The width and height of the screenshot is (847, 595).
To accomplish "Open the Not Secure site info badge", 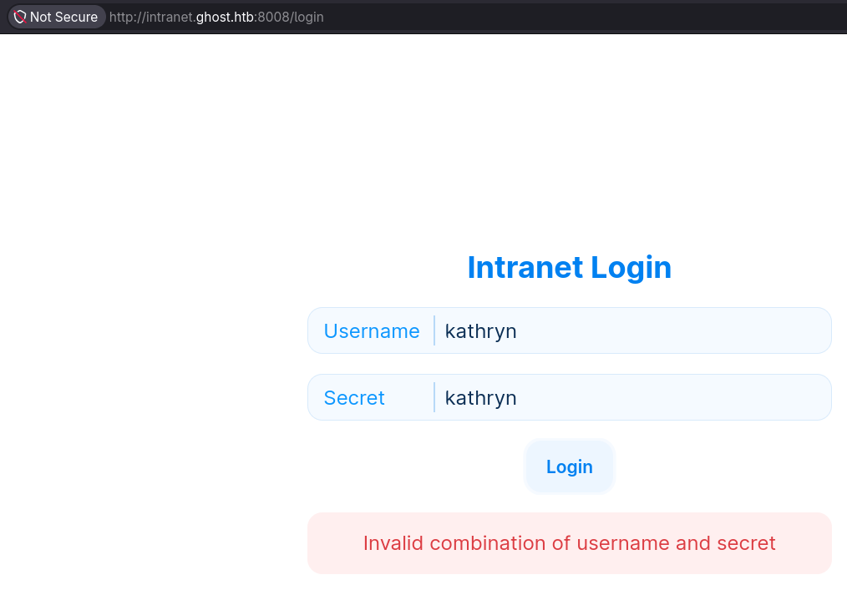I will click(x=56, y=17).
